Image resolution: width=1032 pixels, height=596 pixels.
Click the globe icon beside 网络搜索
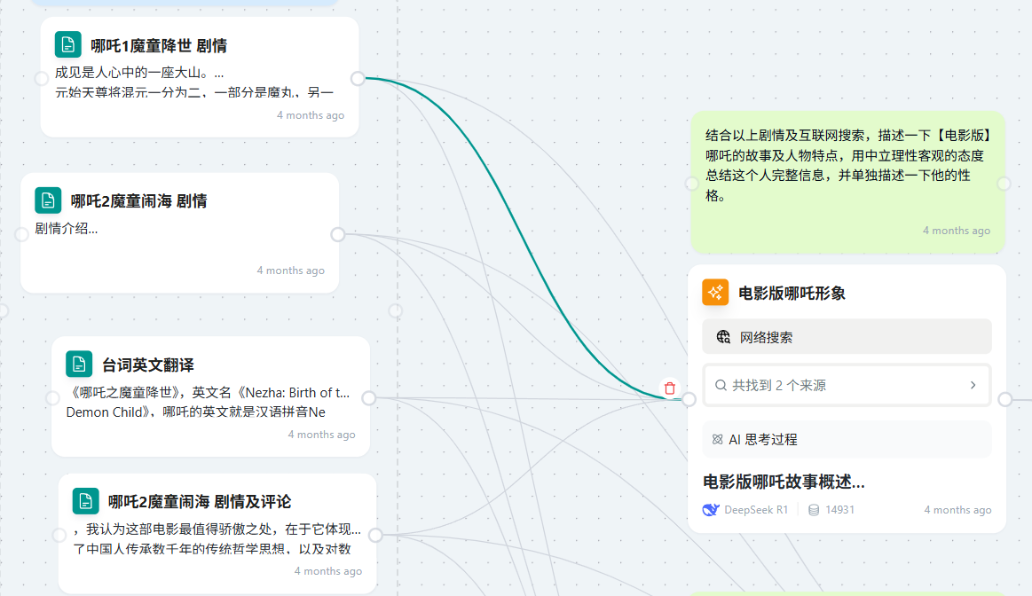tap(723, 337)
